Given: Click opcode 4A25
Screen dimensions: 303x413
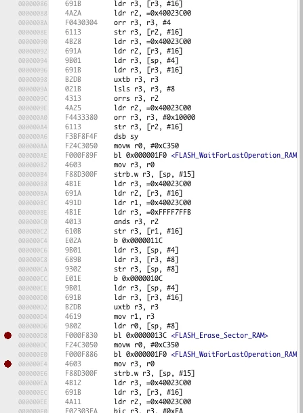Looking at the screenshot, I should coord(73,108).
